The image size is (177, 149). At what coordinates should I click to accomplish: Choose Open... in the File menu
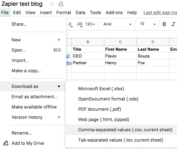click(33, 50)
